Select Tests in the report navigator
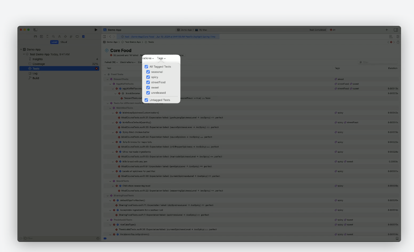The height and width of the screenshot is (252, 414). [x=60, y=69]
